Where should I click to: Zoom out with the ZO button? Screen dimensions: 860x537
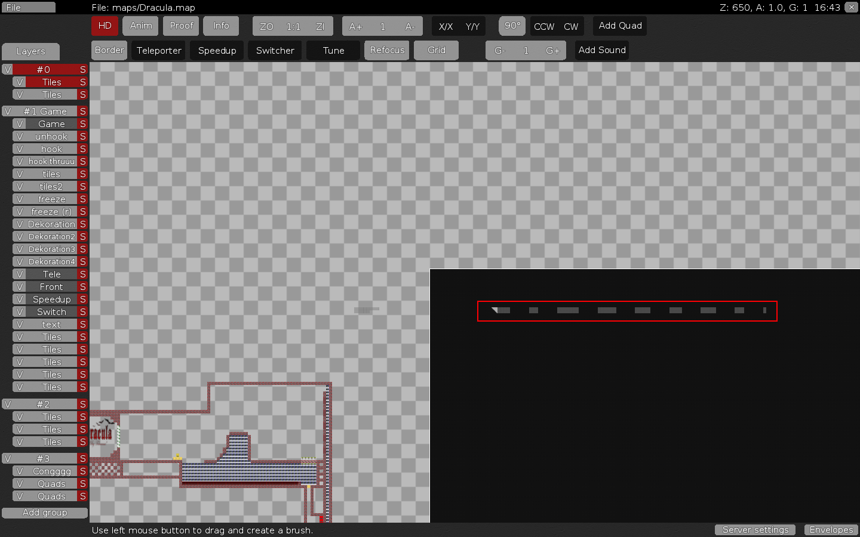(266, 26)
